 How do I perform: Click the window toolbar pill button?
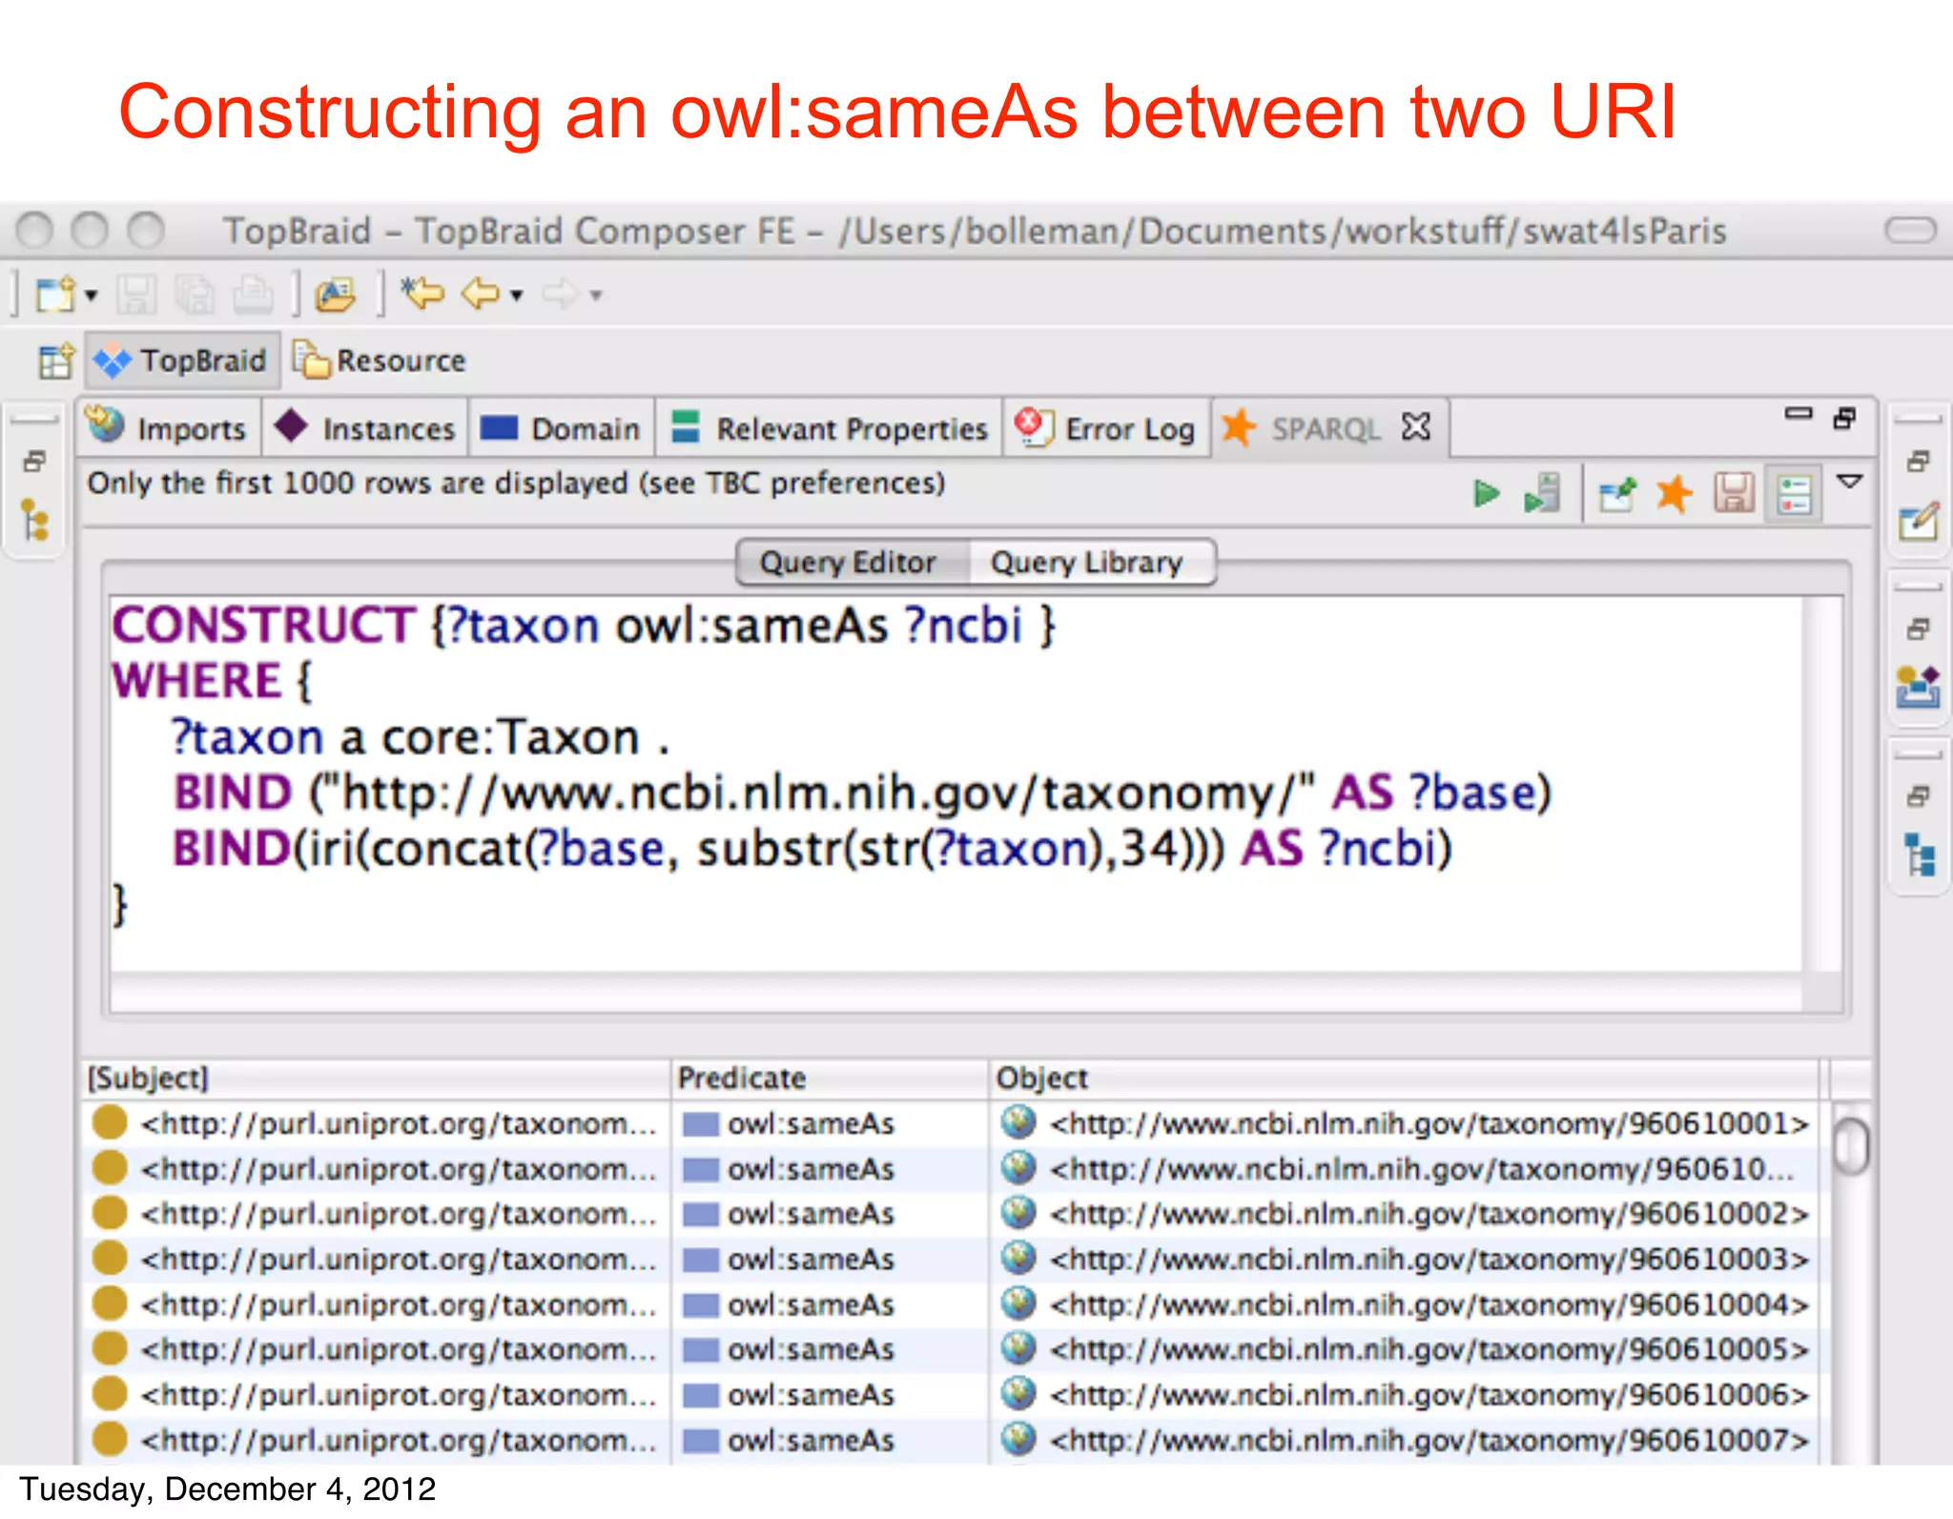tap(1910, 230)
